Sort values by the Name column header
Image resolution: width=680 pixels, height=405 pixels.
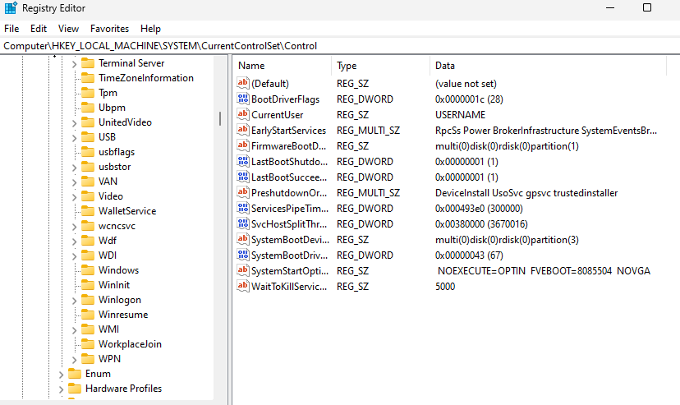click(x=283, y=66)
